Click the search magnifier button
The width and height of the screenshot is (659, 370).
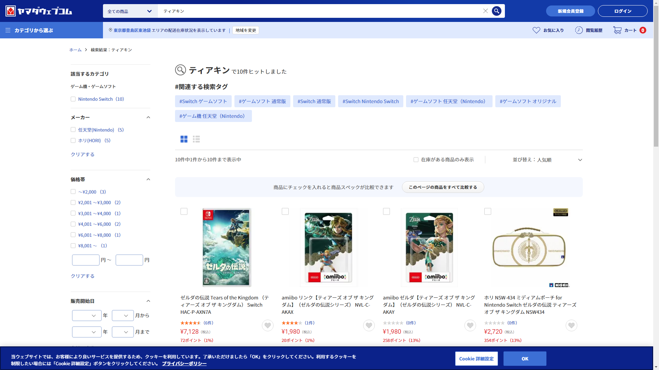(x=496, y=11)
